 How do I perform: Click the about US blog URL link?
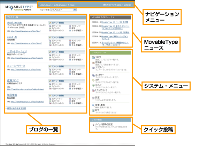click(26, 43)
